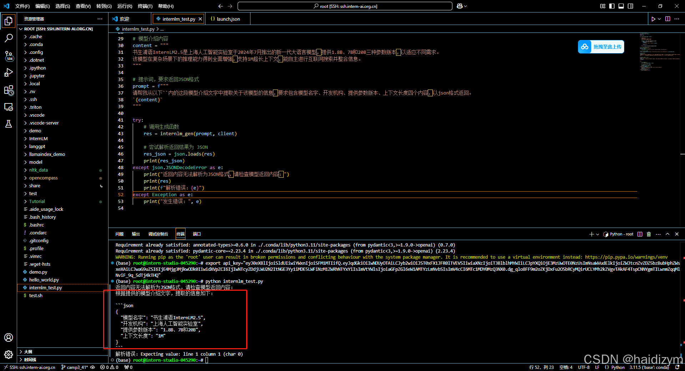Expand the .conda folder
The image size is (685, 371).
point(62,44)
